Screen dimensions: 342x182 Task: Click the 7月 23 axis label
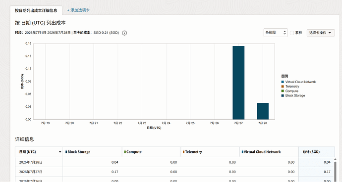click(142, 123)
